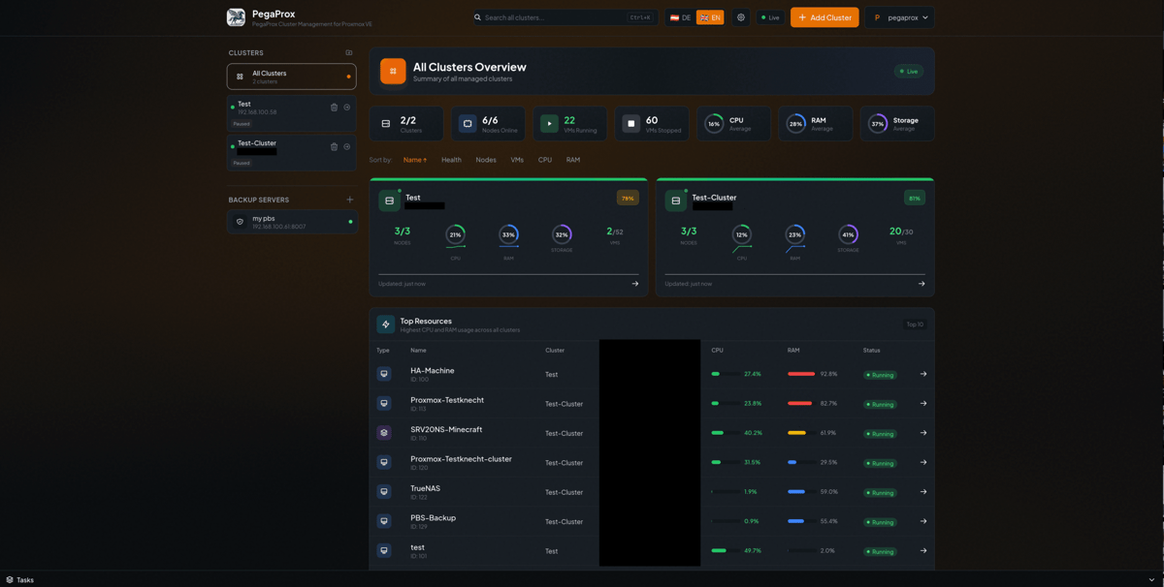Delete the Test cluster via trash icon

(x=334, y=108)
